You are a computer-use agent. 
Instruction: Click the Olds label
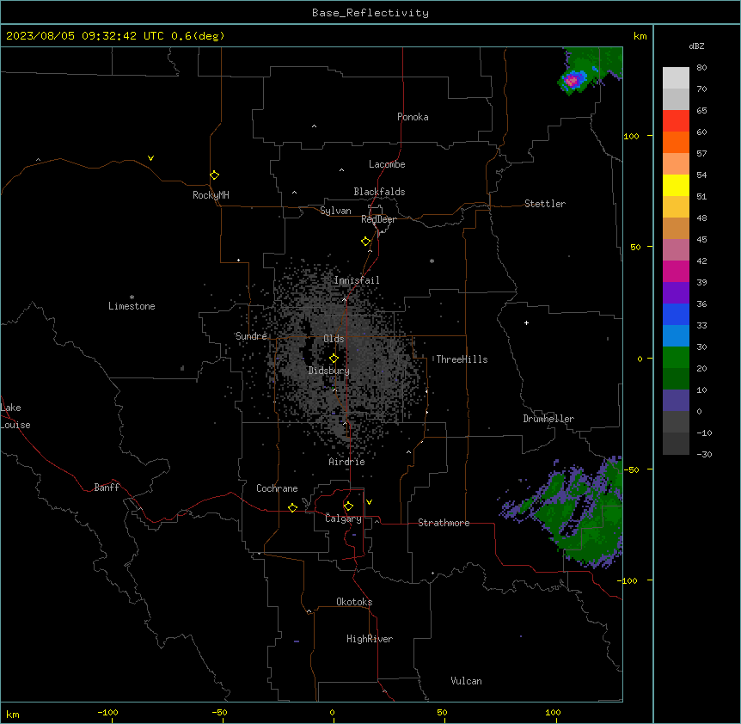click(334, 339)
